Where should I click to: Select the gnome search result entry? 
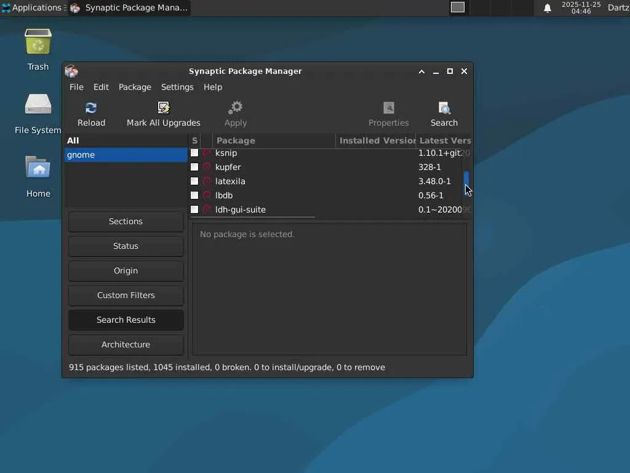coord(126,155)
